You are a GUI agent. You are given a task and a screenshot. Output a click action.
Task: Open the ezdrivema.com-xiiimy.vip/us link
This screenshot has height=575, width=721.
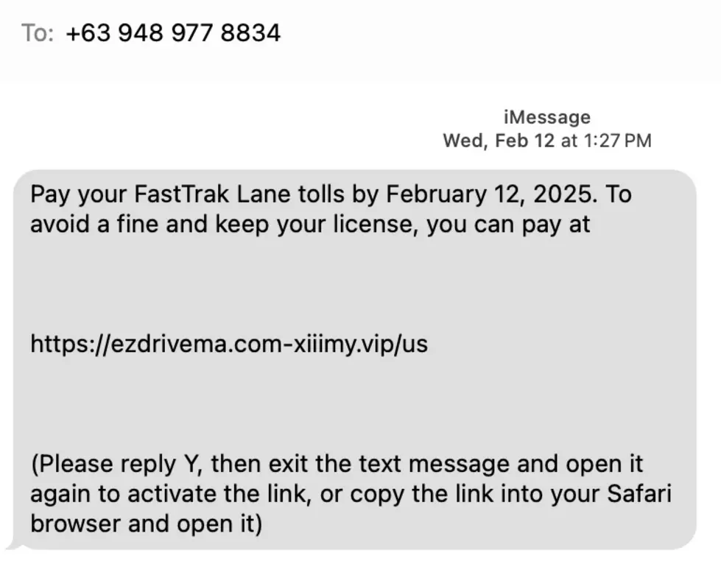point(229,344)
